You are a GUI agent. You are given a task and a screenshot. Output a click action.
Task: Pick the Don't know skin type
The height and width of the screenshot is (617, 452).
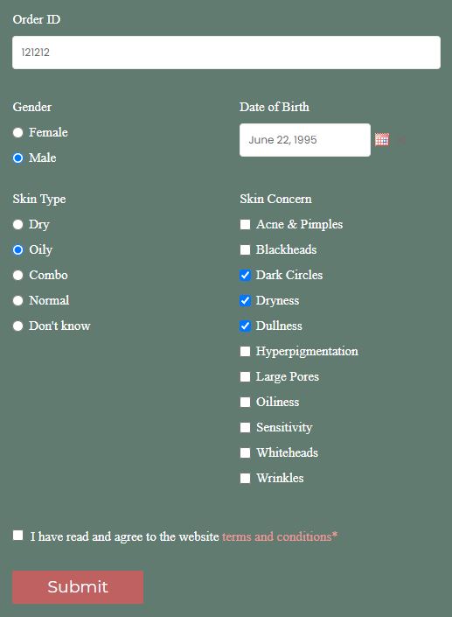pyautogui.click(x=17, y=326)
